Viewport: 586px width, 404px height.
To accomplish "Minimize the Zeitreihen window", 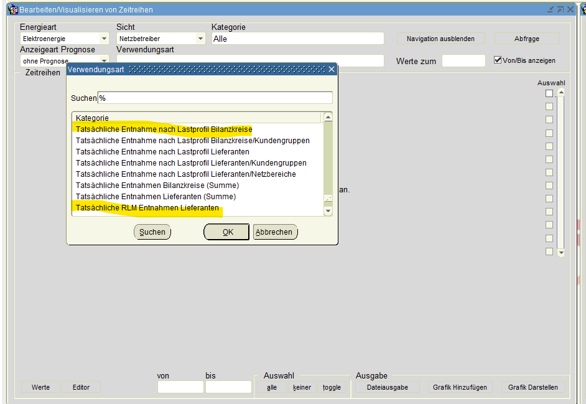I will tap(551, 9).
